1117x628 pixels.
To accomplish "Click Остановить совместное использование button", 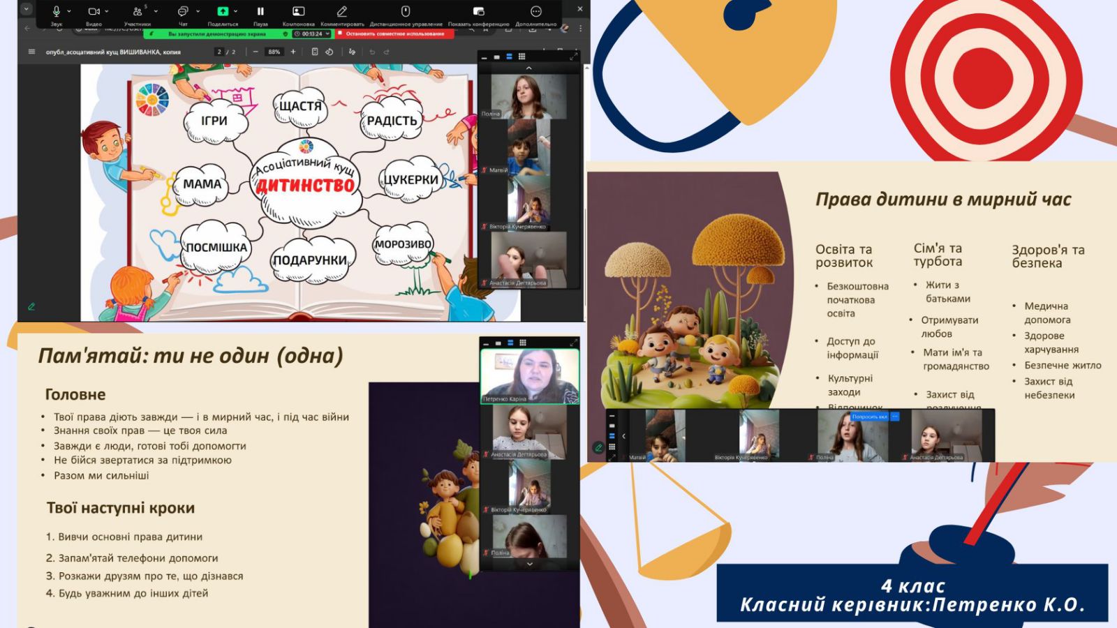I will coord(394,33).
